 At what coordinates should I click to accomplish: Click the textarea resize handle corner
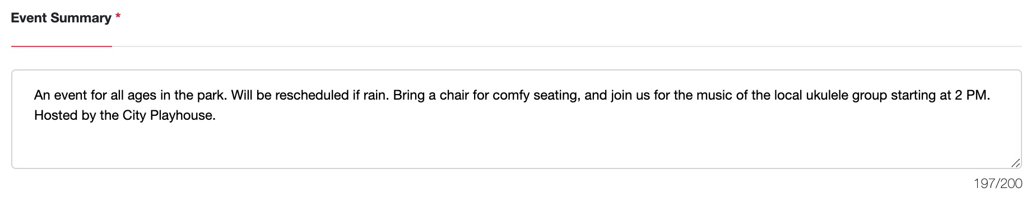[x=1015, y=163]
